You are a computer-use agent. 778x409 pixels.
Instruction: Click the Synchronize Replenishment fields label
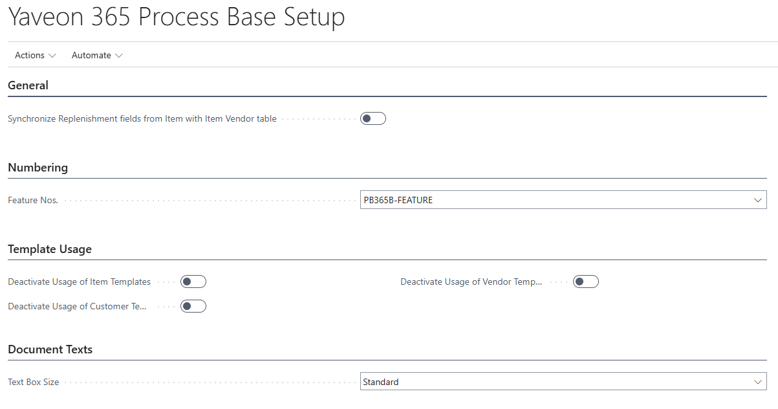click(x=142, y=118)
